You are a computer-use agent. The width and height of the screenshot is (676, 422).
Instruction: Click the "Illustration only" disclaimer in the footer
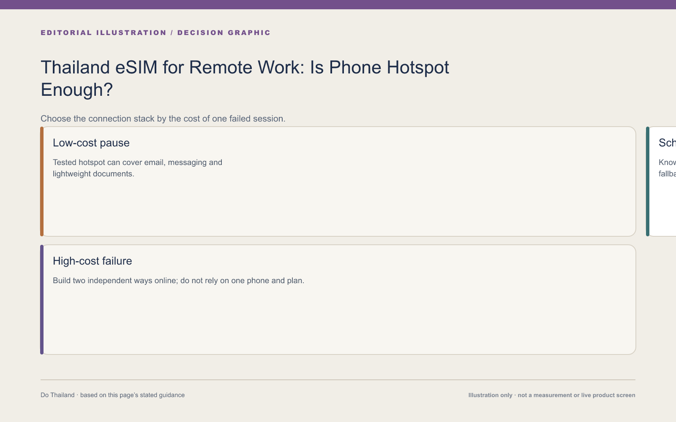tap(552, 395)
